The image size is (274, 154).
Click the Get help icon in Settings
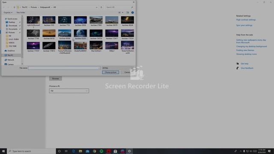[x=237, y=64]
